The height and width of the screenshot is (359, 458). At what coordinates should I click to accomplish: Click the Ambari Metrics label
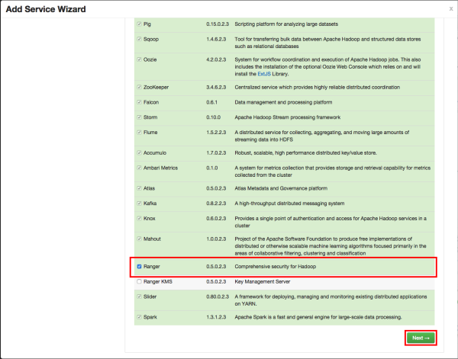click(160, 168)
